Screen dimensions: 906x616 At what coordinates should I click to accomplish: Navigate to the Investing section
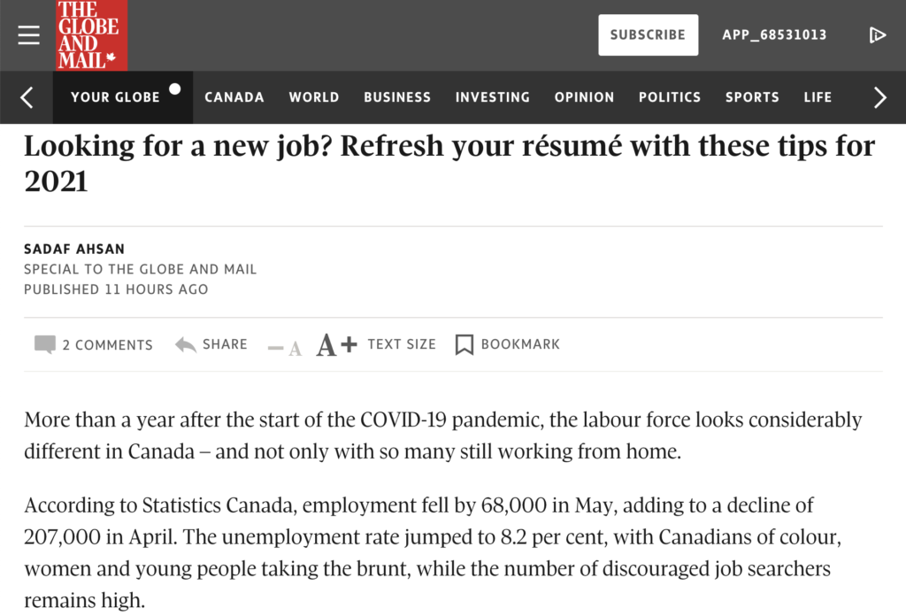[493, 97]
